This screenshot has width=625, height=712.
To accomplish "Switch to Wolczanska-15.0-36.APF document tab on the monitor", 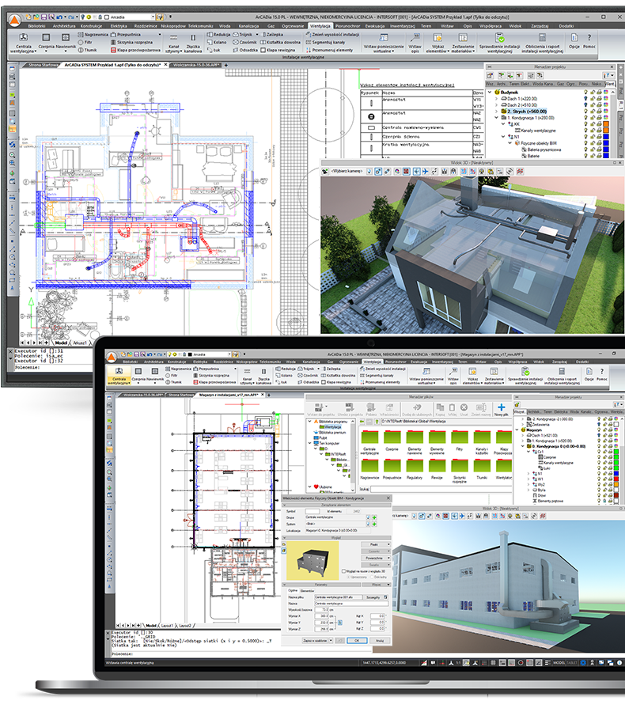I will [196, 65].
